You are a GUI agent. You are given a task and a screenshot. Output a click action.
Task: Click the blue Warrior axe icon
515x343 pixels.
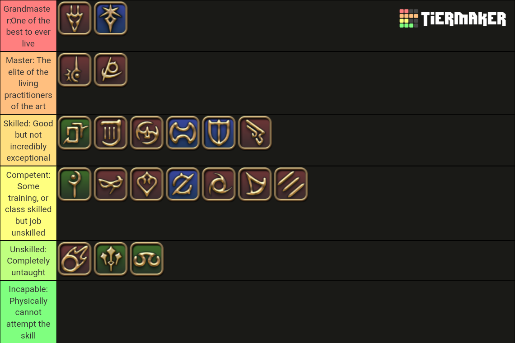(x=183, y=132)
